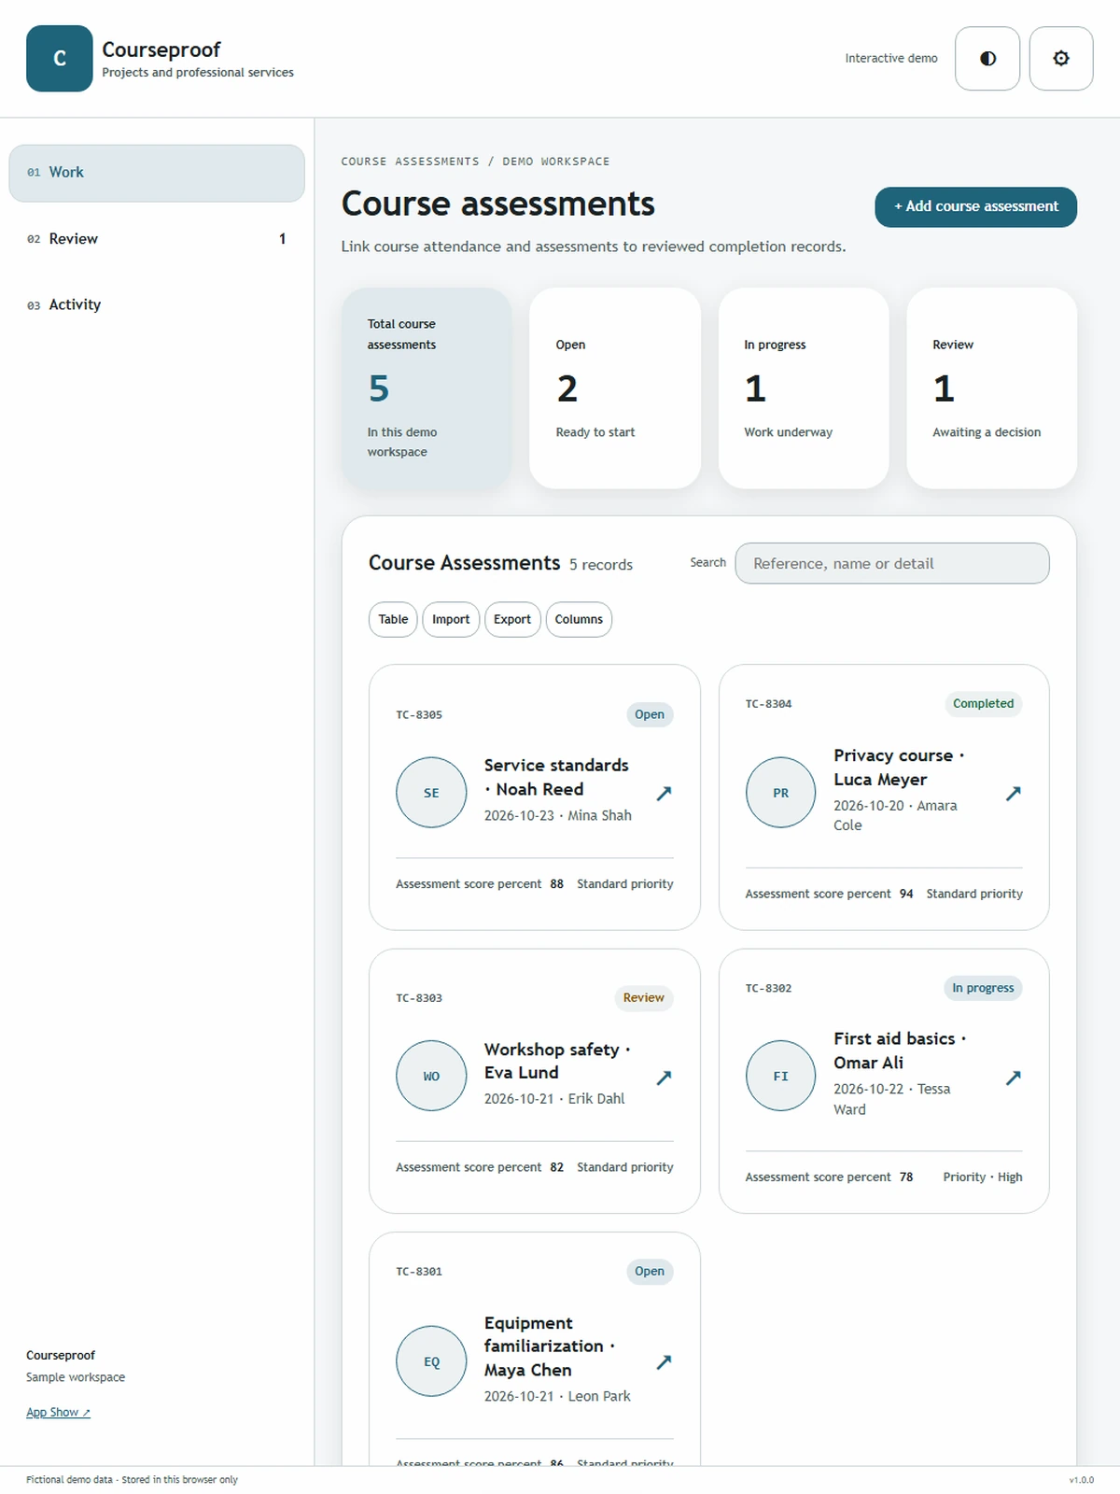Select Activity in the sidebar
The height and width of the screenshot is (1494, 1120).
157,304
